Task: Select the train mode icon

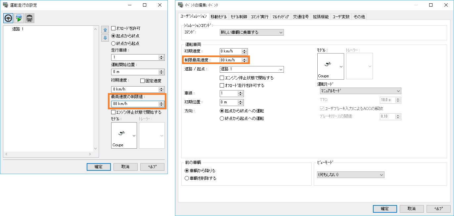Action: [x=29, y=18]
